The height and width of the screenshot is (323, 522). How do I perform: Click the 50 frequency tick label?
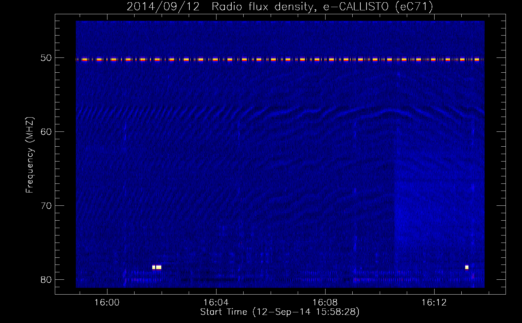tap(46, 58)
